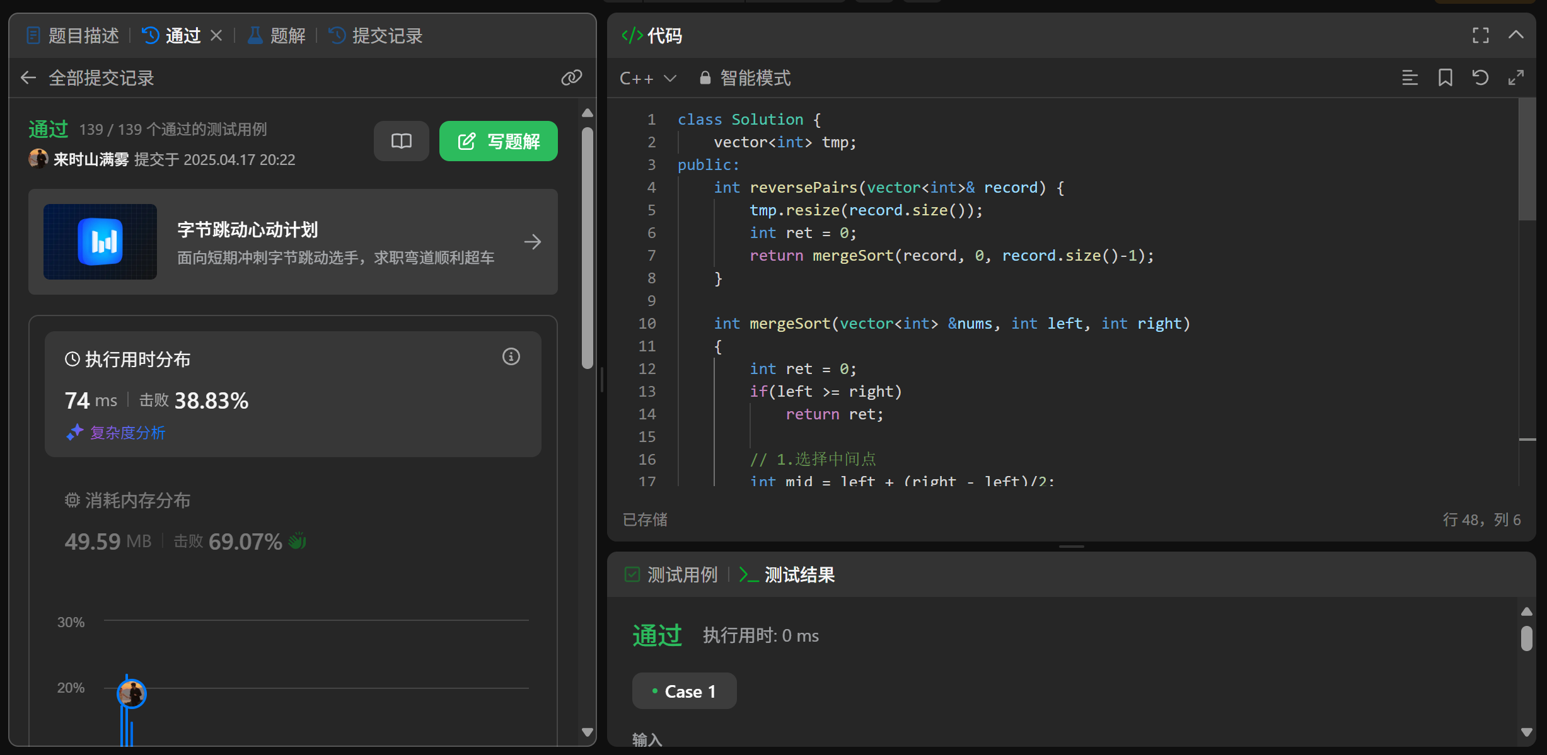The height and width of the screenshot is (755, 1547).
Task: Reset code with the undo icon
Action: pyautogui.click(x=1480, y=77)
